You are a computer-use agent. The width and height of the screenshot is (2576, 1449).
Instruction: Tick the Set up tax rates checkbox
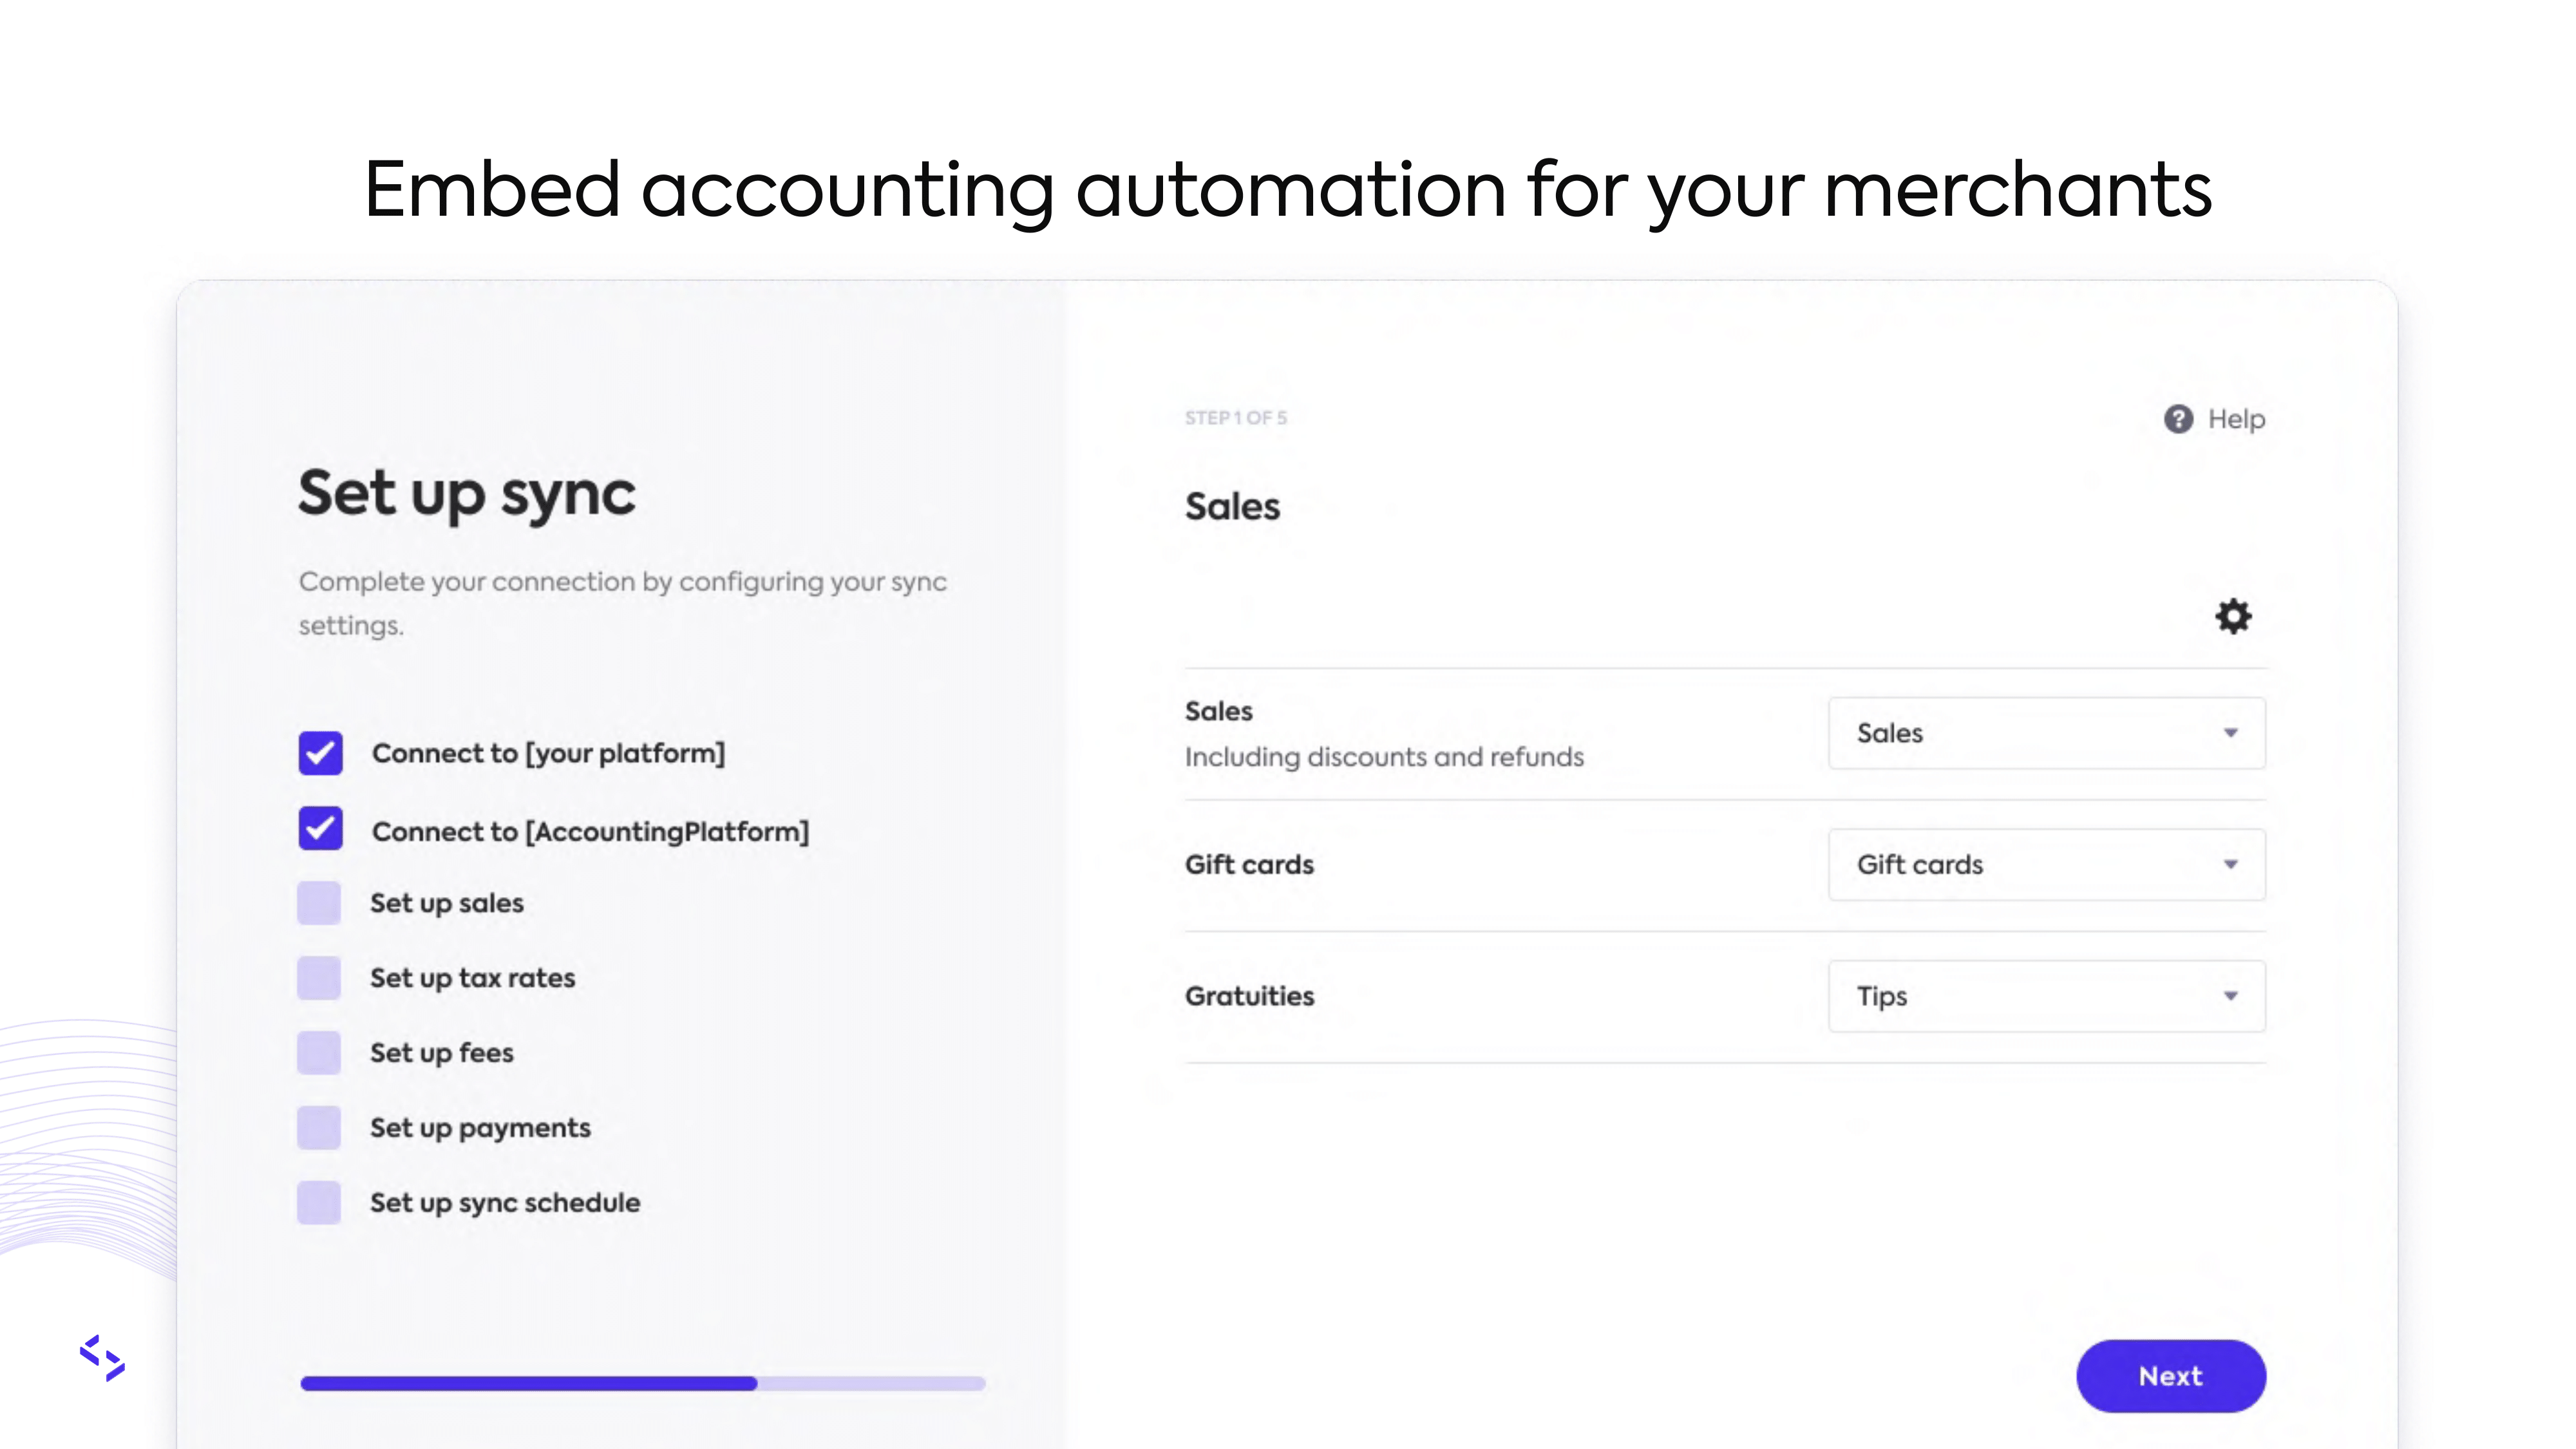[319, 978]
